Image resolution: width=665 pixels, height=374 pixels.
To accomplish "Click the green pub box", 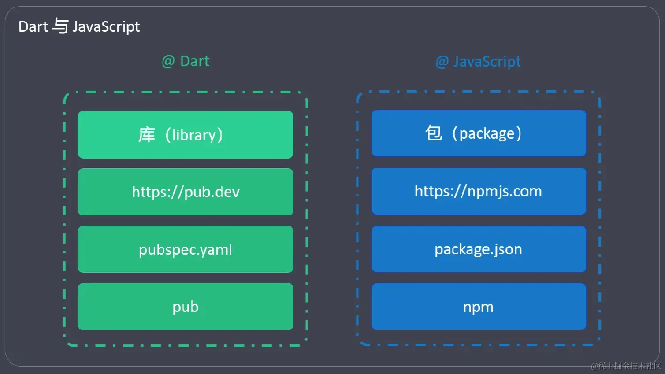I will [x=186, y=307].
